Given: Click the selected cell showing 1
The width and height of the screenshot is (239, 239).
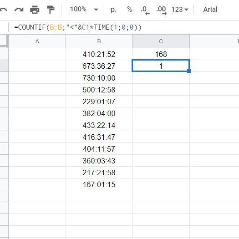Looking at the screenshot, I should click(x=161, y=66).
